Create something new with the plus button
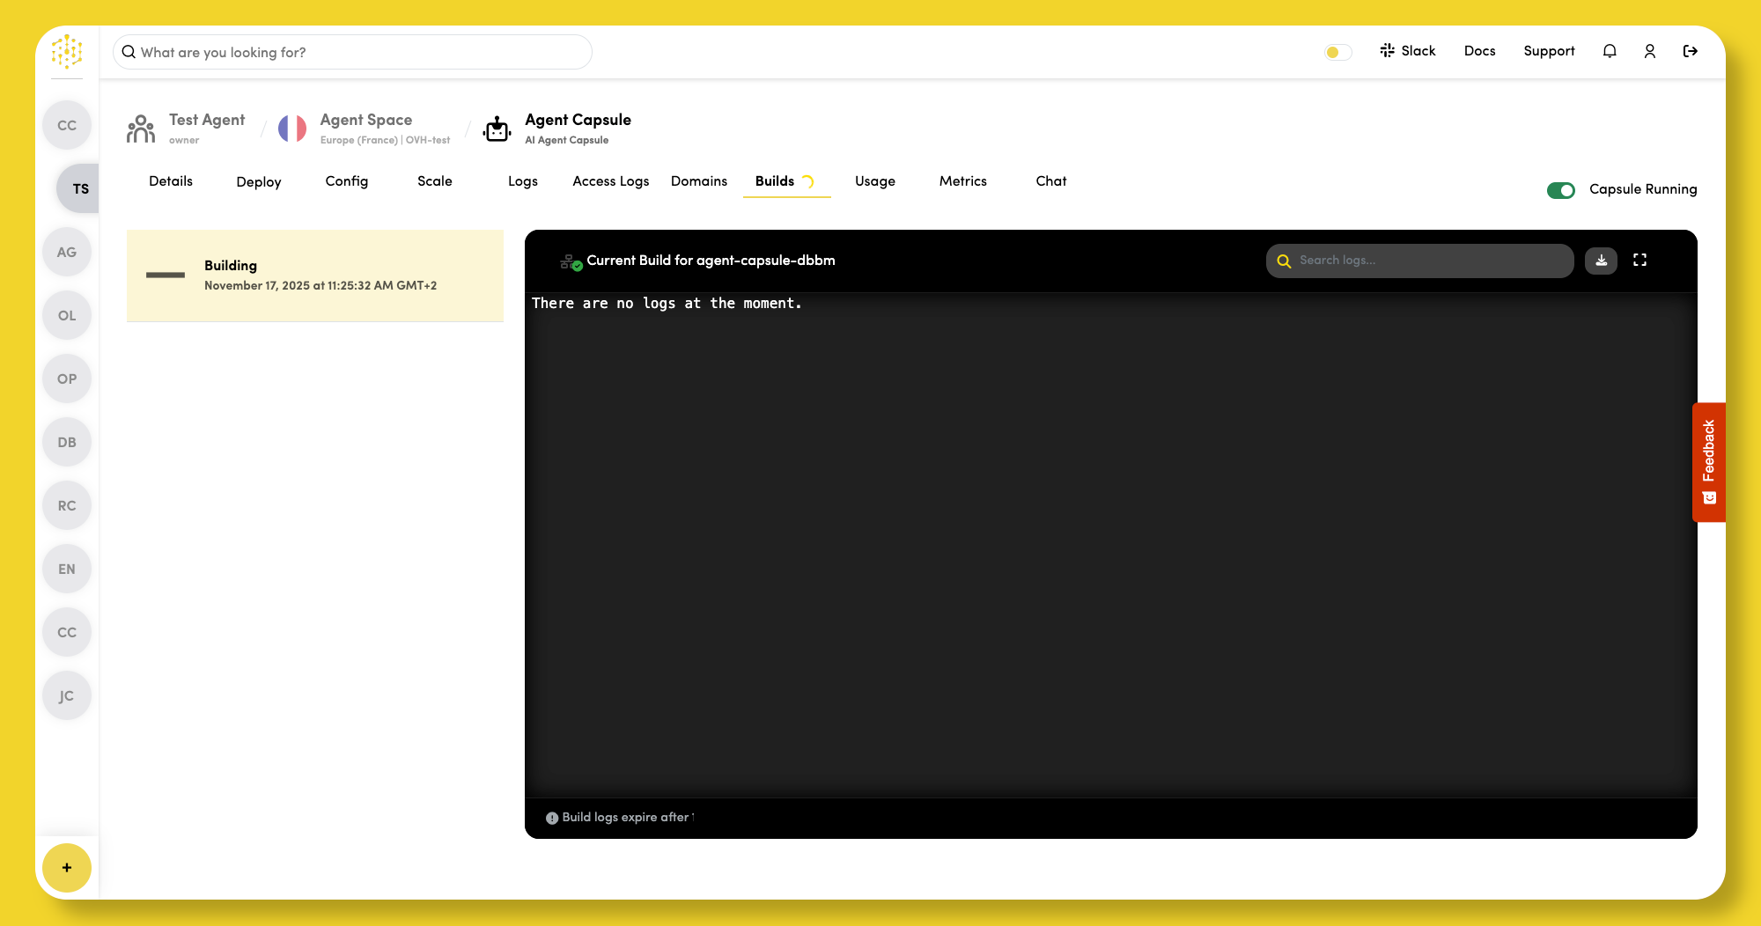 (x=66, y=868)
